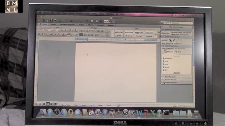Select the First placeholder
Image resolution: width=225 pixels, height=126 pixels.
pos(165,61)
